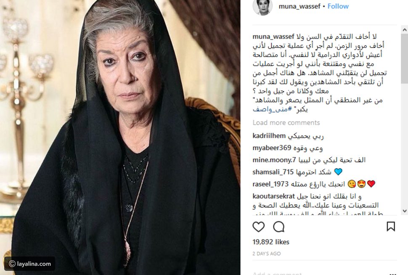Click the comments scrollbar up arrow
The height and width of the screenshot is (275, 408).
point(404,30)
